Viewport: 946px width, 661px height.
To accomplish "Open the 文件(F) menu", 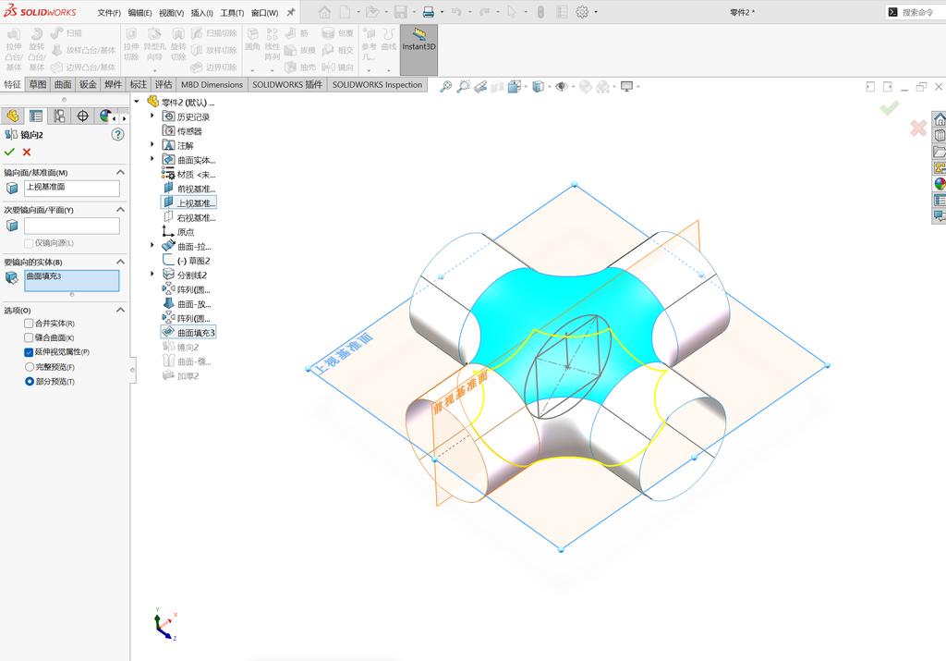I will [x=109, y=13].
